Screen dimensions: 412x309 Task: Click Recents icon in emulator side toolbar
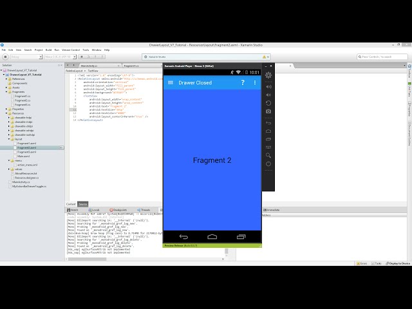(x=268, y=139)
